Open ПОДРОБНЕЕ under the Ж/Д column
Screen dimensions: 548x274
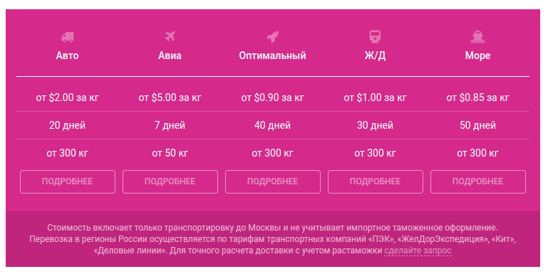click(x=376, y=181)
